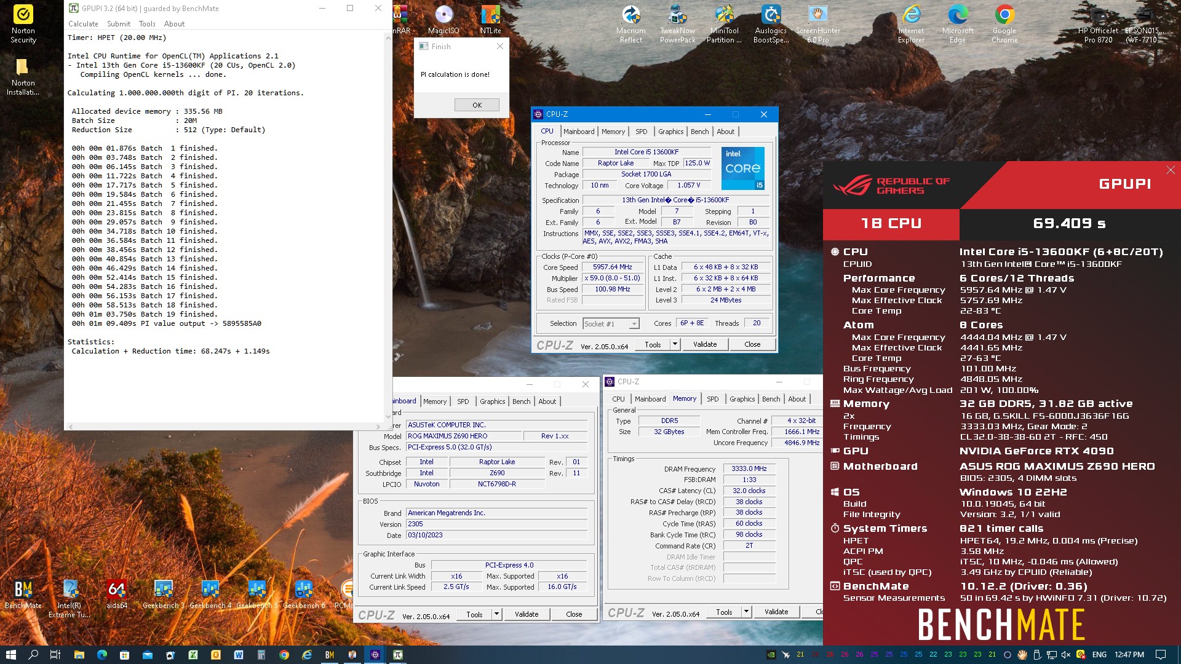Screen dimensions: 1181x664
Task: Expand Tools dropdown arrow in top CPU-Z
Action: coord(675,344)
